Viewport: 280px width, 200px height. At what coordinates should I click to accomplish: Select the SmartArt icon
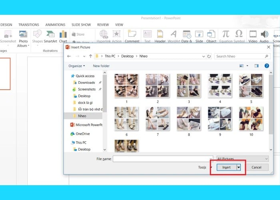50,35
